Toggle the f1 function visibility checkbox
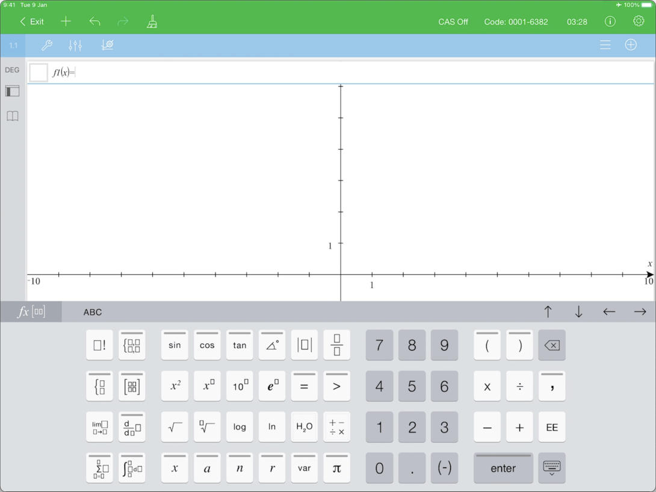This screenshot has height=492, width=656. 39,73
